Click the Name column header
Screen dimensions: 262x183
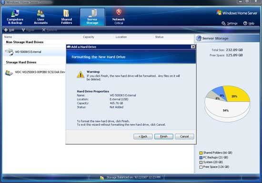[x=8, y=37]
